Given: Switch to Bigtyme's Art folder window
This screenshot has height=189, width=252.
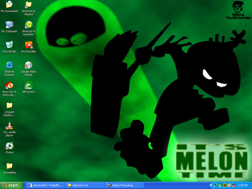Looking at the screenshot, I should 85,185.
